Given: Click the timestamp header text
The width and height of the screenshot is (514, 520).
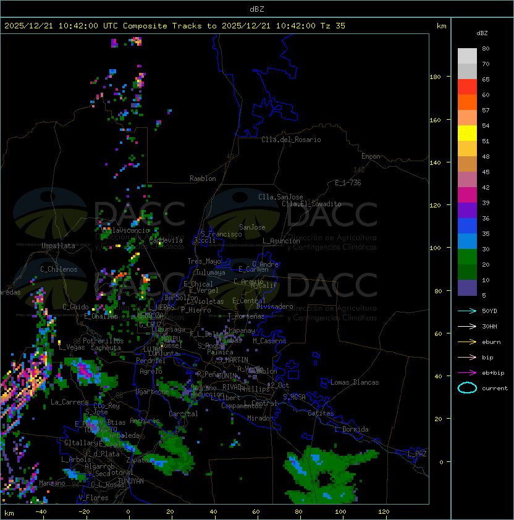Looking at the screenshot, I should (x=175, y=26).
